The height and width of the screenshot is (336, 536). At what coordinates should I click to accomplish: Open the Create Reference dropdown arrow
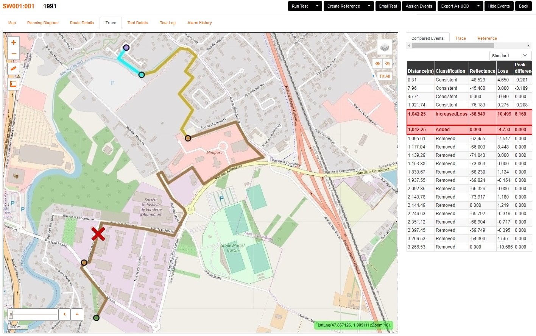coord(369,6)
